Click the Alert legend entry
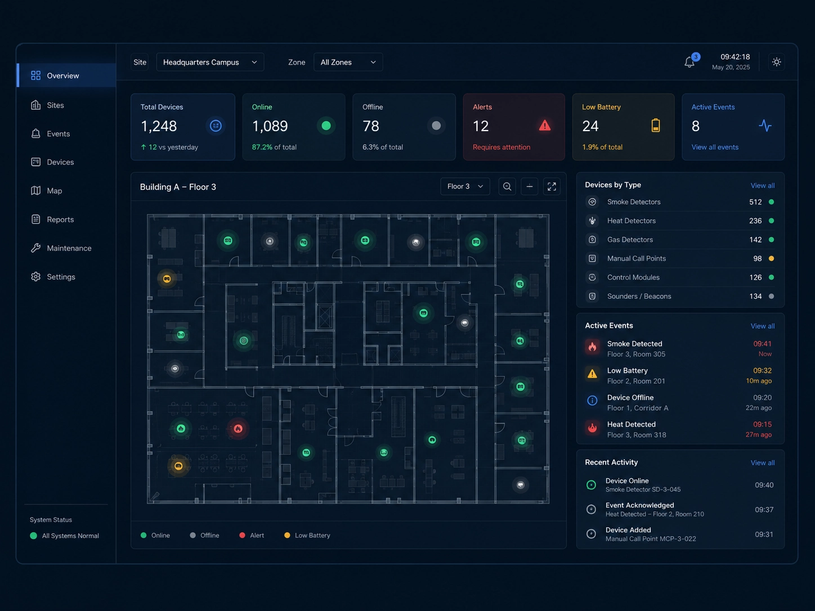This screenshot has width=815, height=611. 252,536
